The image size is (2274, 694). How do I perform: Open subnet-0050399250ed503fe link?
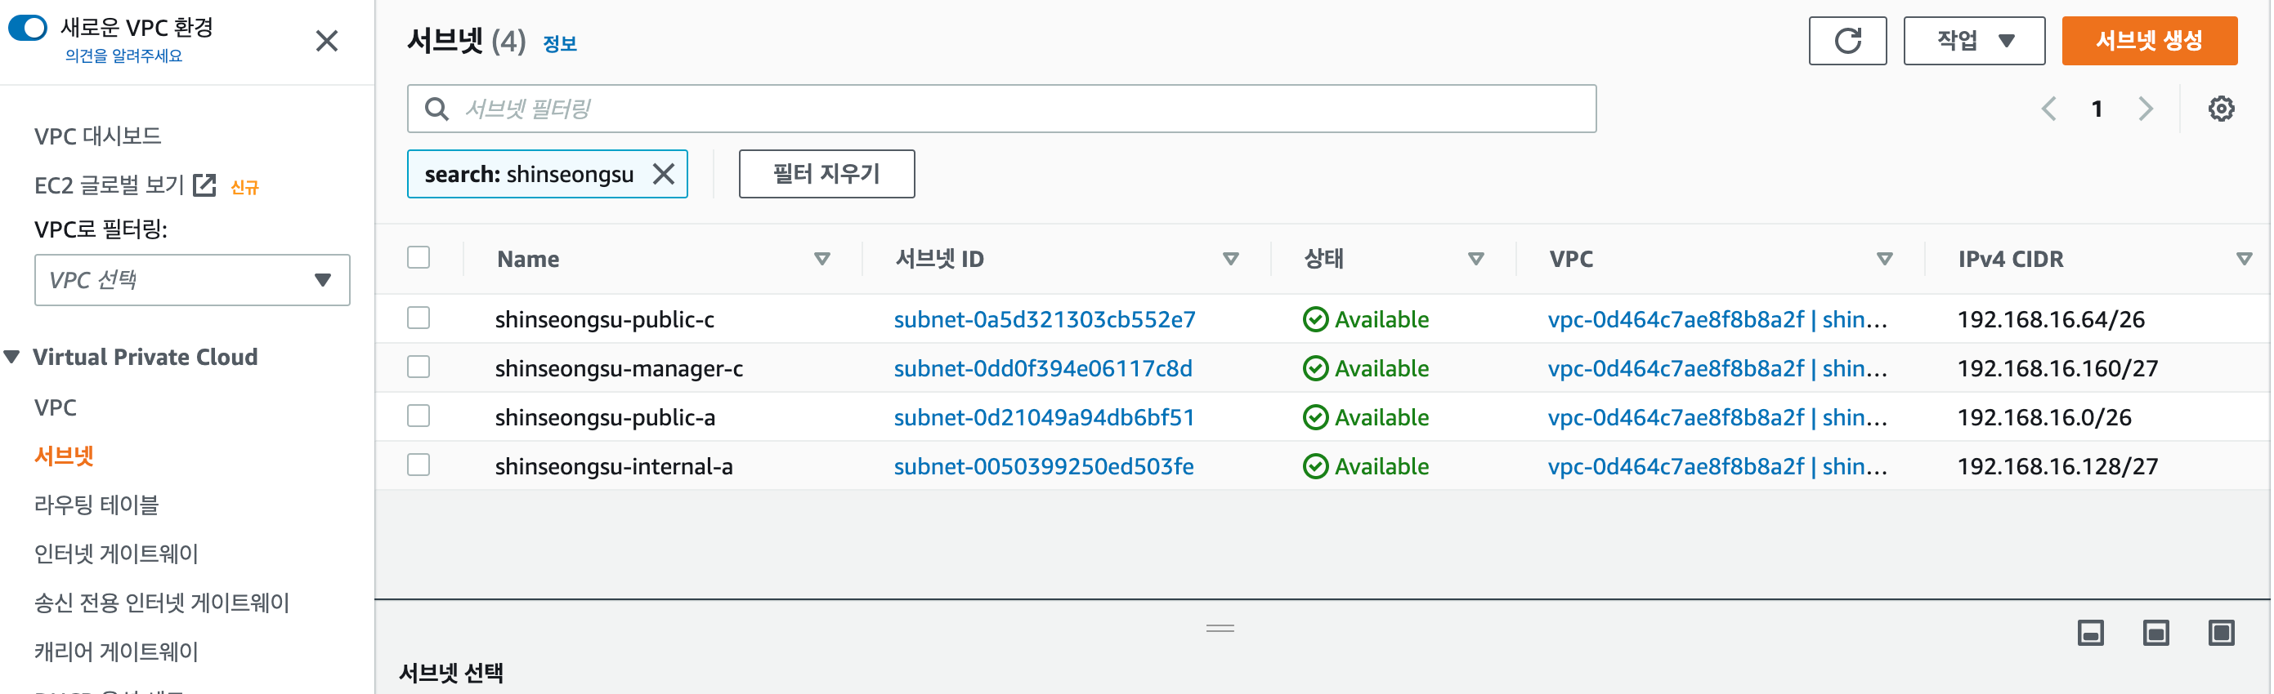pos(1044,465)
